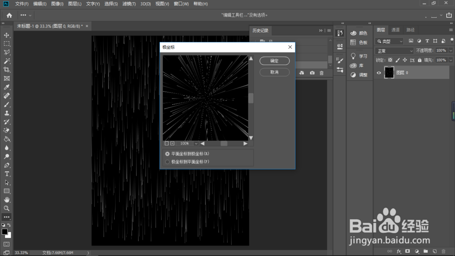
Task: Select the Brush tool
Action: 7,105
